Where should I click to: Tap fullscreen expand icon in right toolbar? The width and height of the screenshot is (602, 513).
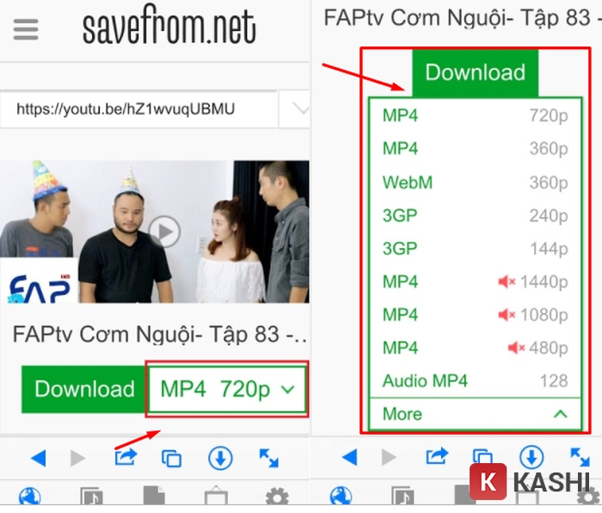[x=580, y=457]
